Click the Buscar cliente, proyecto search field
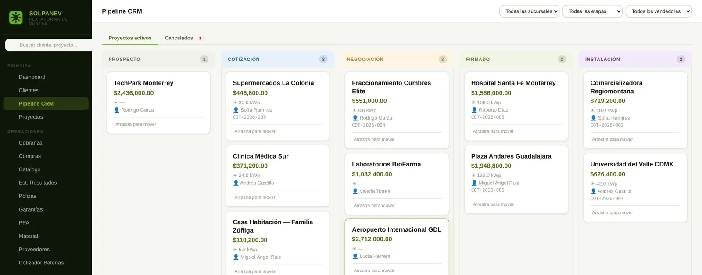This screenshot has width=702, height=275. click(x=49, y=45)
